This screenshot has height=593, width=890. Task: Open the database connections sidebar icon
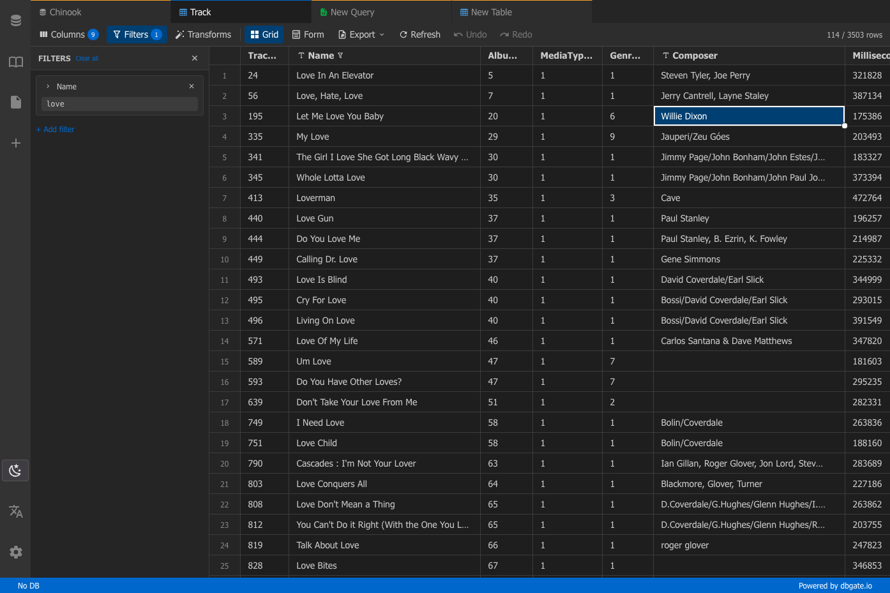tap(16, 21)
